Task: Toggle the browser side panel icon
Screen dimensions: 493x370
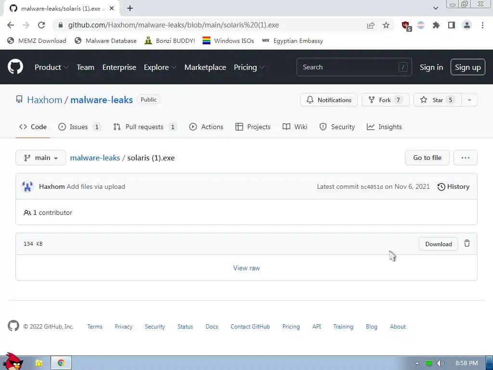Action: 452,25
